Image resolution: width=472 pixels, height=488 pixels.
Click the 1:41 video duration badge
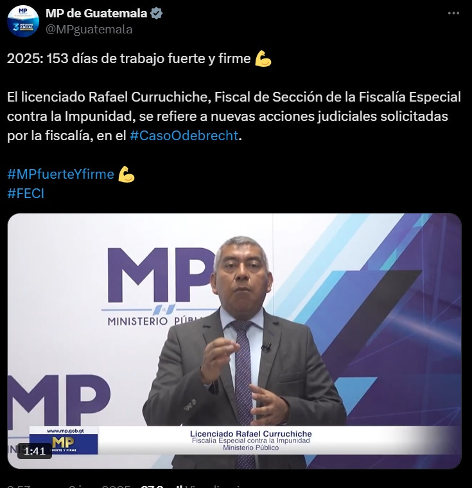35,451
